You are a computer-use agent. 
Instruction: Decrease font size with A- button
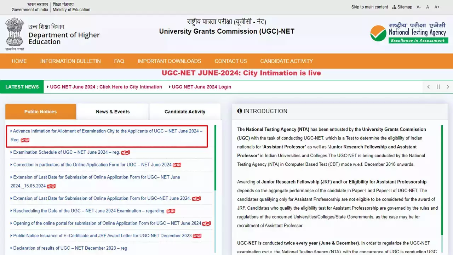pyautogui.click(x=419, y=7)
